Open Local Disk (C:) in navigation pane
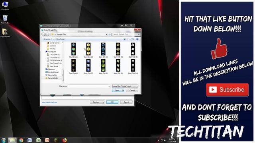The width and height of the screenshot is (255, 143). (x=53, y=54)
